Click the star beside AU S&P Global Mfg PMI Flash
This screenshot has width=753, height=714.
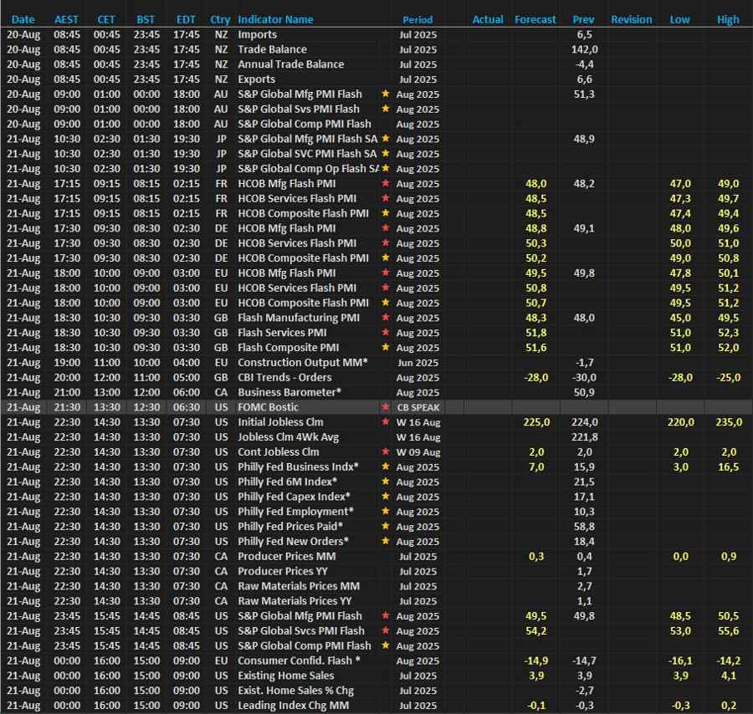pyautogui.click(x=386, y=94)
